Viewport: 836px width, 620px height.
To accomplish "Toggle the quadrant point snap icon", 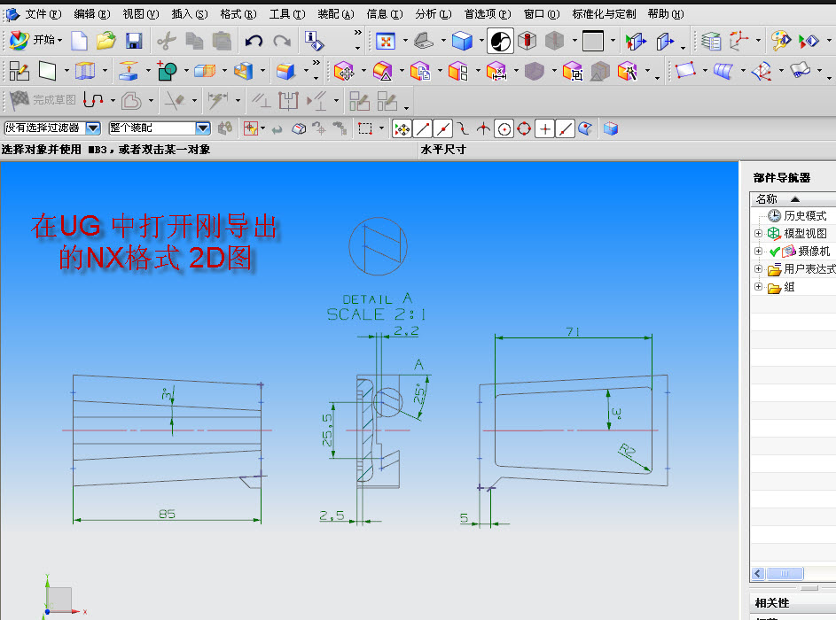I will pyautogui.click(x=524, y=128).
